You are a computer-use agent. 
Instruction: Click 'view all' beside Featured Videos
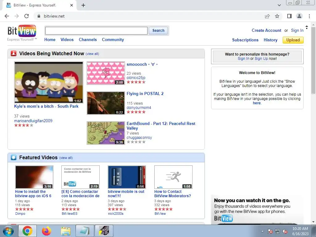[66, 158]
